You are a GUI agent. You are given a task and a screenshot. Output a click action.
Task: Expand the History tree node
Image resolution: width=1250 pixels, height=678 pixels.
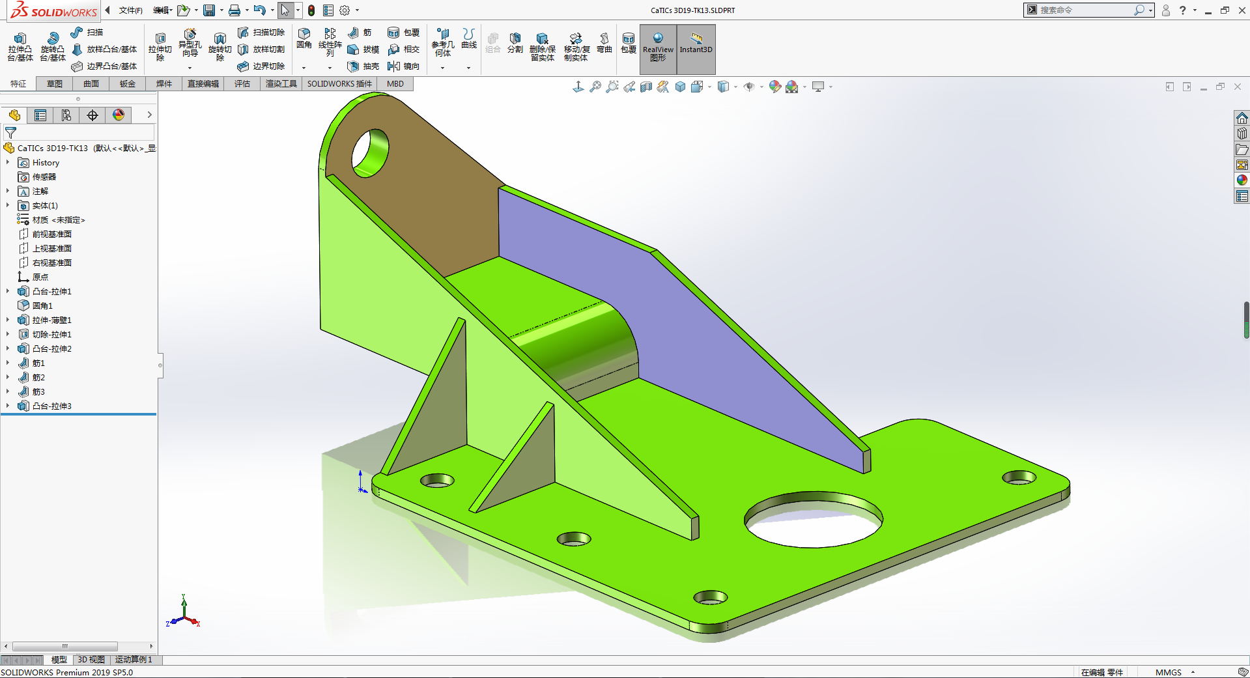pyautogui.click(x=8, y=162)
